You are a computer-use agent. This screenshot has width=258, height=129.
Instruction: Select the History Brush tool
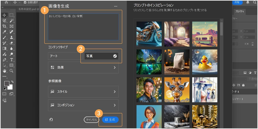(x=4, y=43)
